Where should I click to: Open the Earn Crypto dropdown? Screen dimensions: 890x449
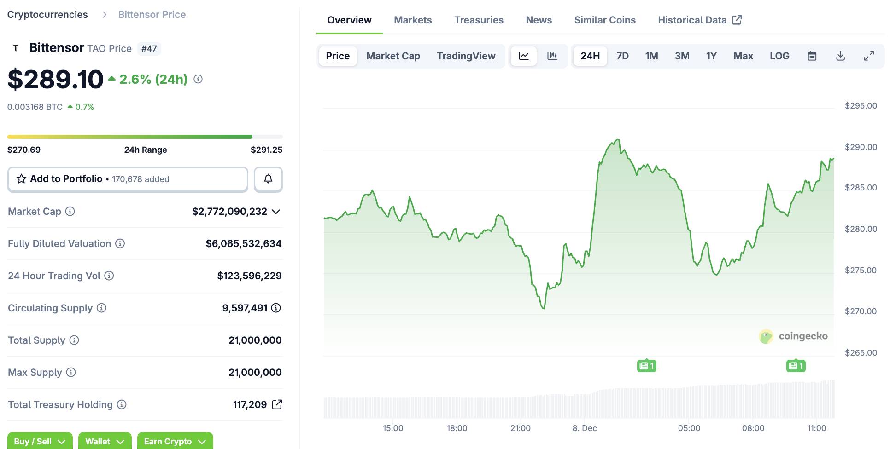[x=175, y=441]
